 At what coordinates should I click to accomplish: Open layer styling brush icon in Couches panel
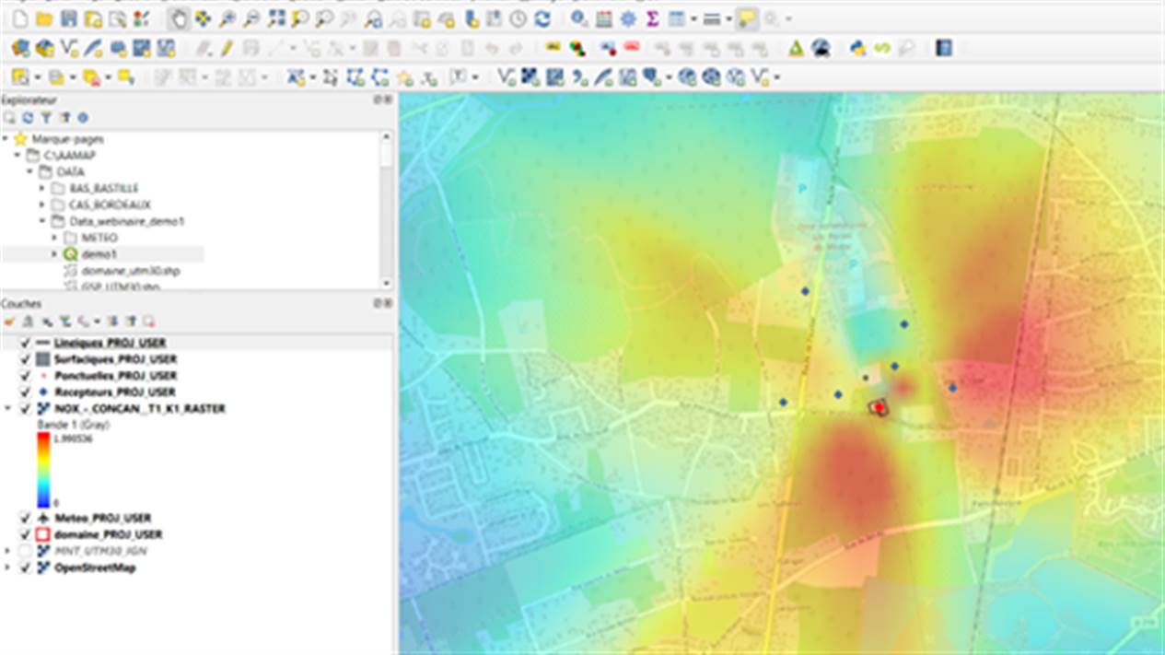click(x=10, y=322)
